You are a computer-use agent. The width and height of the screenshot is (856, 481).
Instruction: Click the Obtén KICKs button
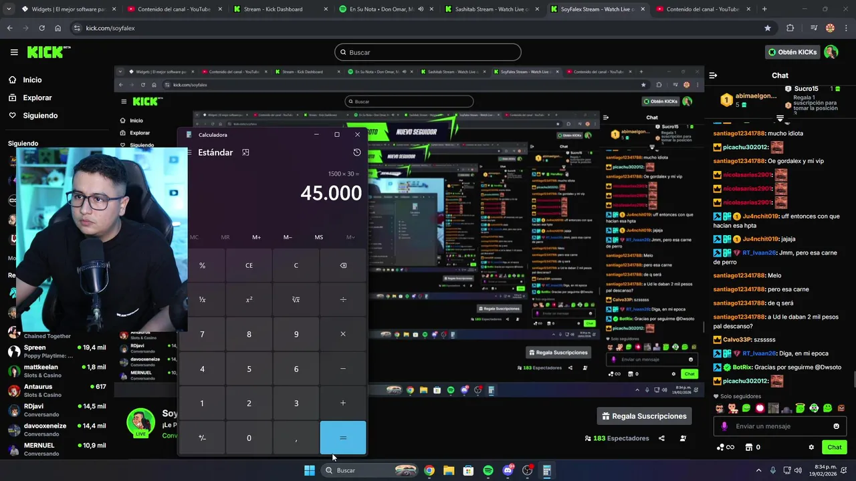pyautogui.click(x=792, y=52)
